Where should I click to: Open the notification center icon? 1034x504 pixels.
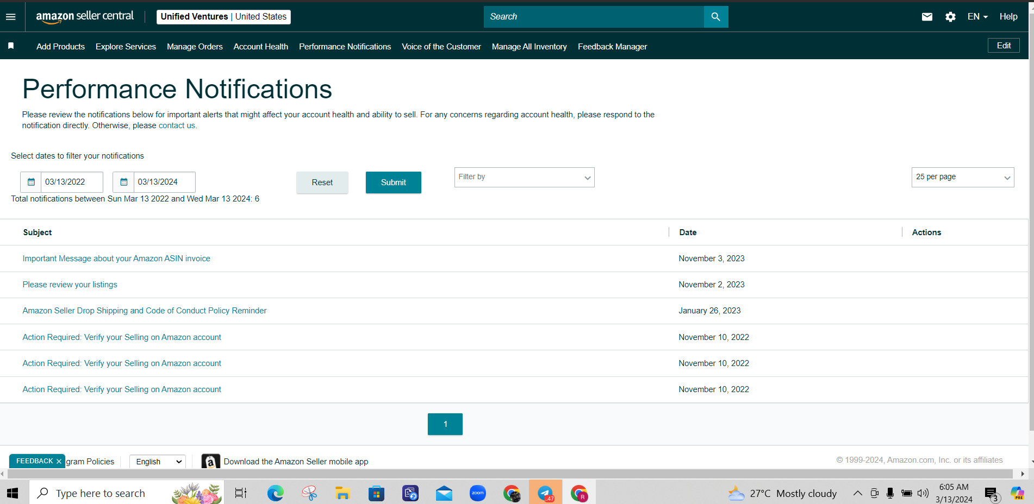coord(992,494)
